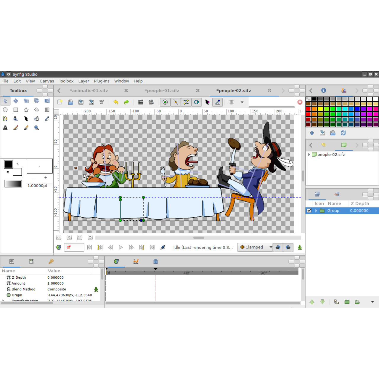The height and width of the screenshot is (379, 379).
Task: Click the Undo arrow in the toolbar
Action: coord(116,102)
